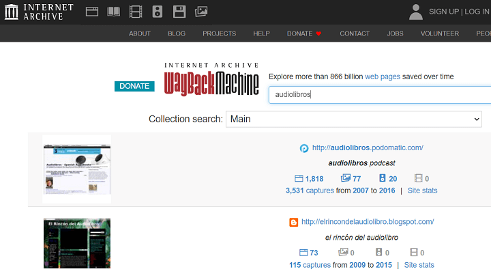This screenshot has width=491, height=280.
Task: Open the Web archive icon in top bar
Action: (x=92, y=12)
